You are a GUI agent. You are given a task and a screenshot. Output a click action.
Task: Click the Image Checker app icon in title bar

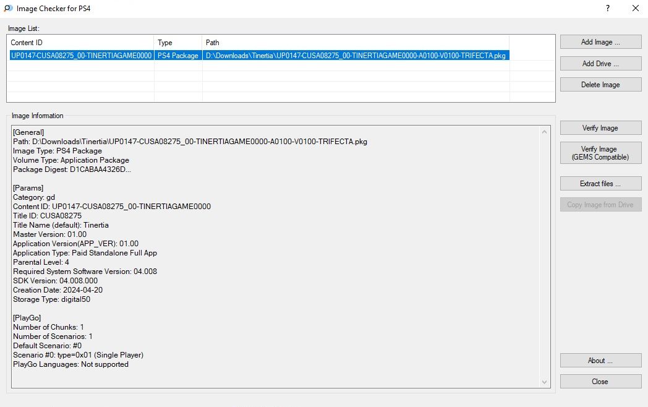tap(8, 8)
